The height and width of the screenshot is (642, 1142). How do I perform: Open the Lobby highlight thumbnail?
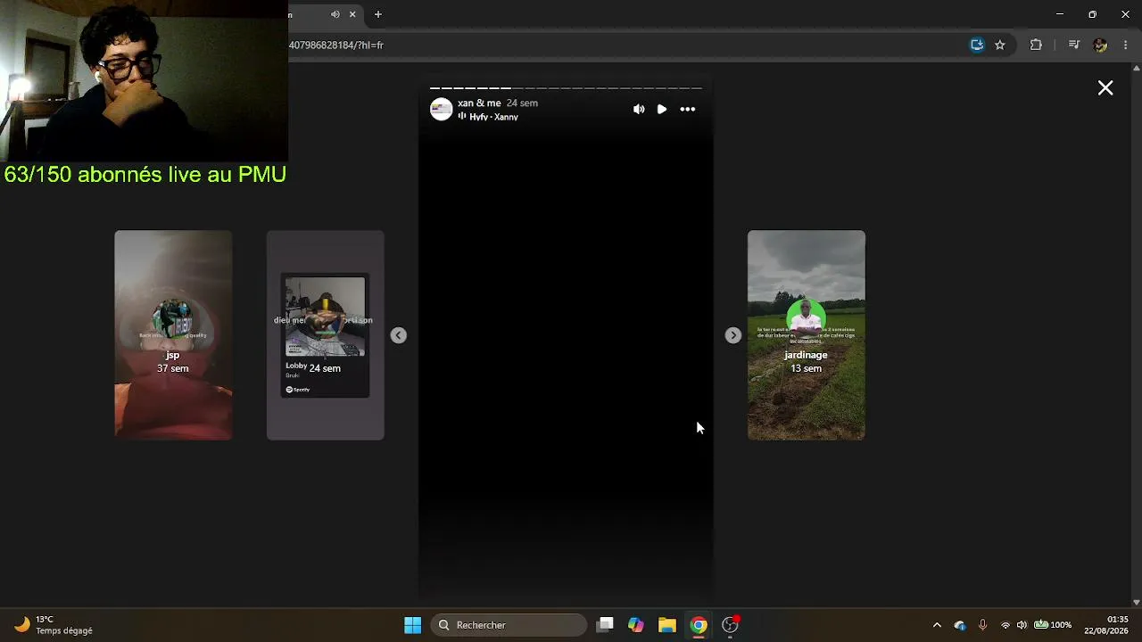pos(326,335)
